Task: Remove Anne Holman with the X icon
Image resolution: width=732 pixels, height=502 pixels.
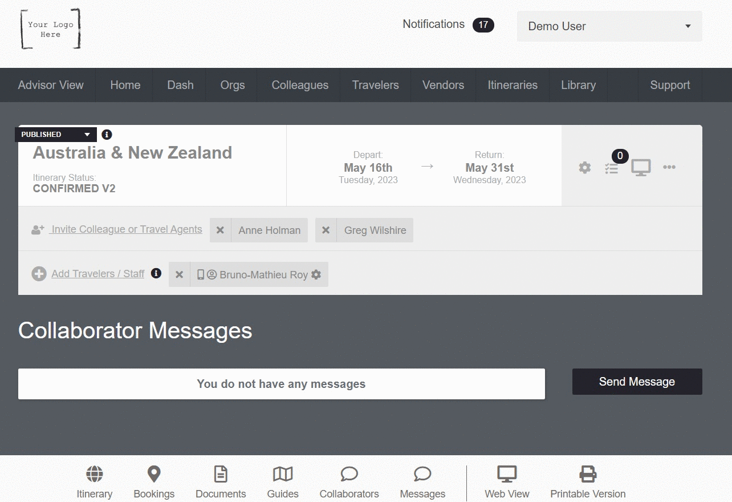Action: [220, 230]
